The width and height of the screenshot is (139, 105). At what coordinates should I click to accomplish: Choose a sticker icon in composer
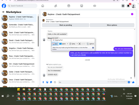[x=51, y=82]
